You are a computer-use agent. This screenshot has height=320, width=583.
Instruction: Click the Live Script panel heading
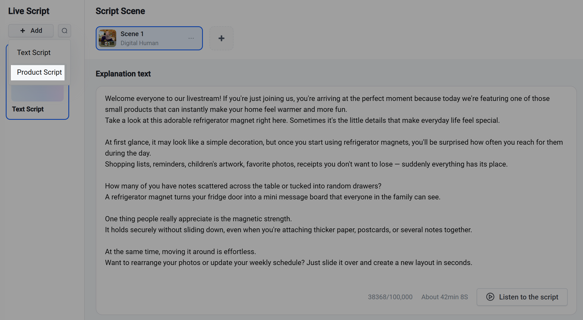[29, 11]
